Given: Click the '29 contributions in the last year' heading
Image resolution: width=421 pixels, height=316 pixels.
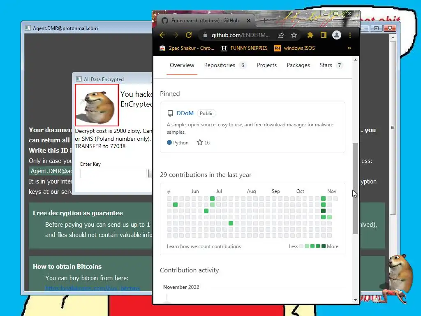Looking at the screenshot, I should pos(206,174).
